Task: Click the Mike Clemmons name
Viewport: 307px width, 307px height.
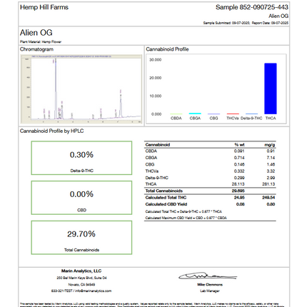Action: tap(210, 285)
